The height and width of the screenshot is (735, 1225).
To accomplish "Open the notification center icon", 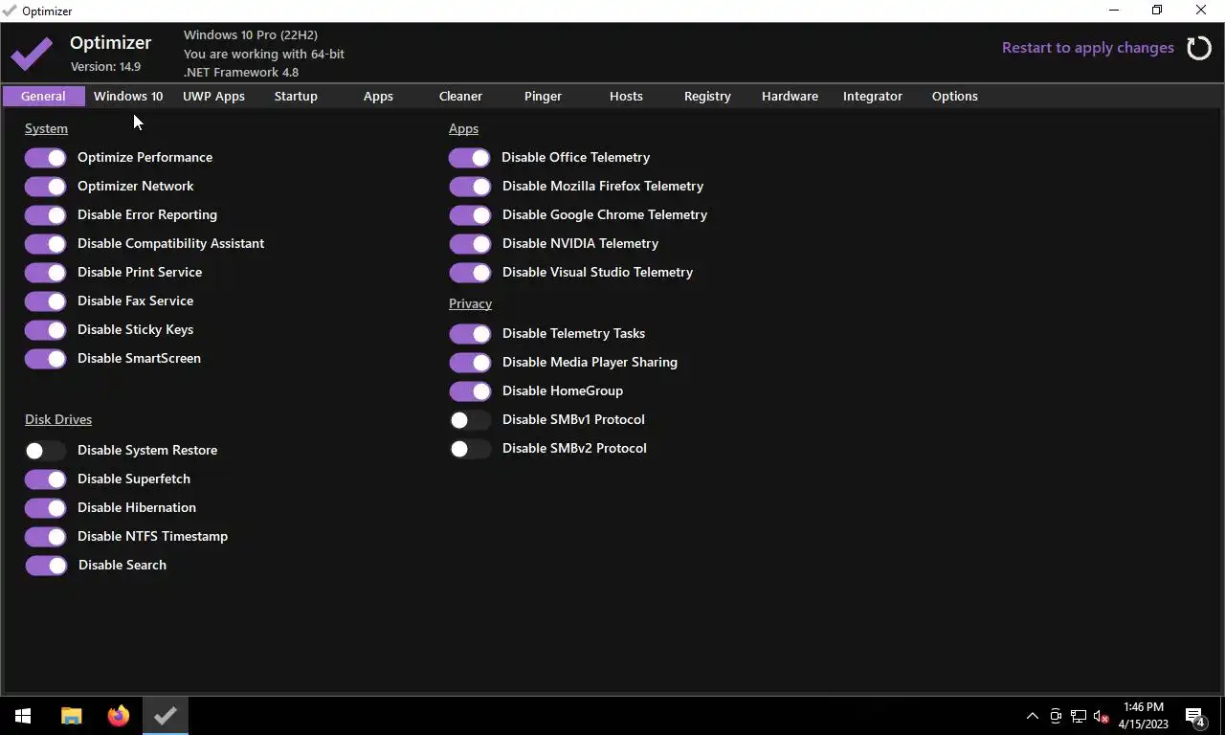I will 1194,716.
